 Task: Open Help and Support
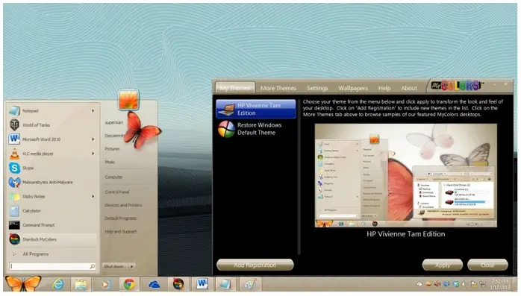coord(120,231)
